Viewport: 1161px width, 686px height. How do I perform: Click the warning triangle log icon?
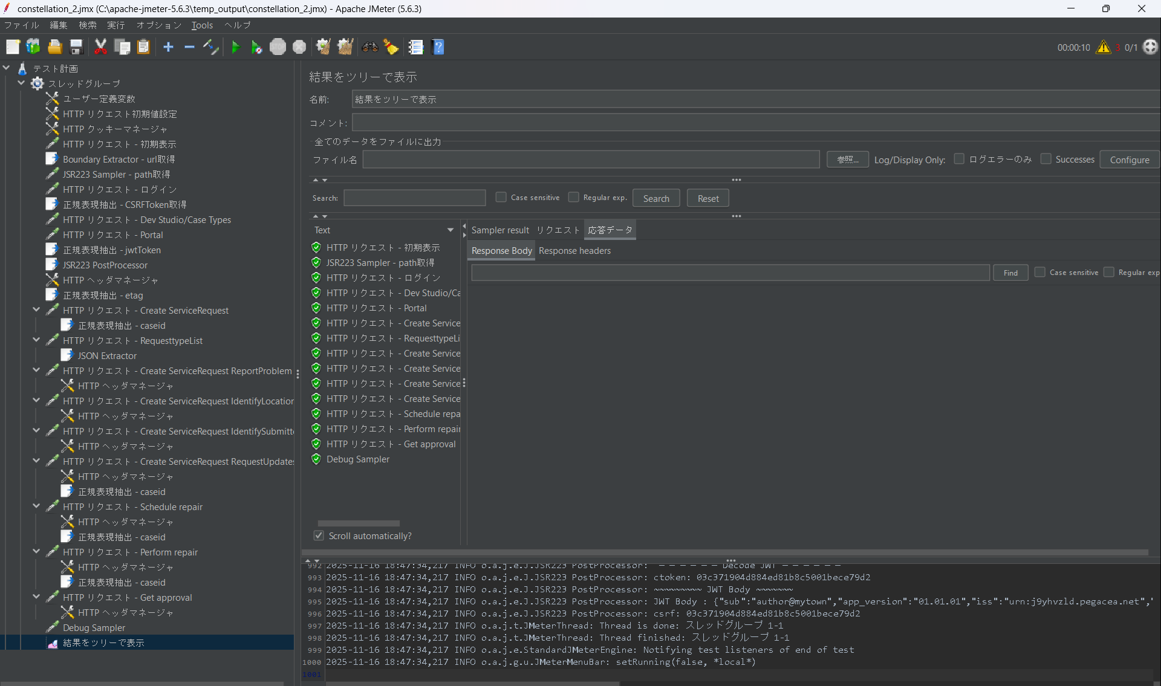[1104, 47]
